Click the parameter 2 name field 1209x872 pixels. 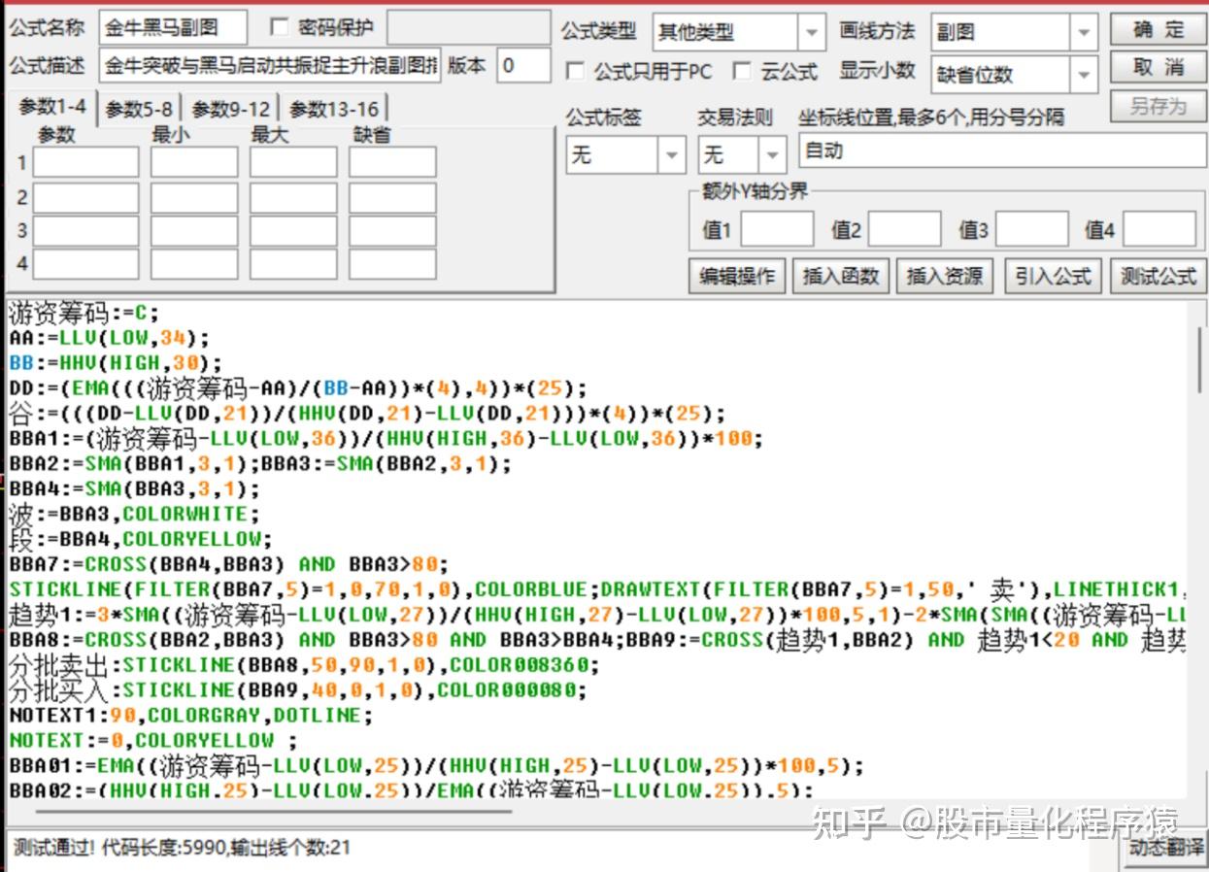click(85, 197)
